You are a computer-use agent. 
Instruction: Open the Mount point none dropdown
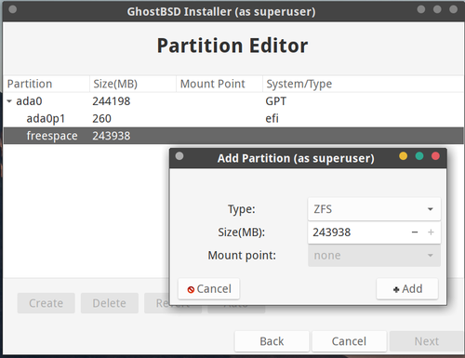(374, 256)
